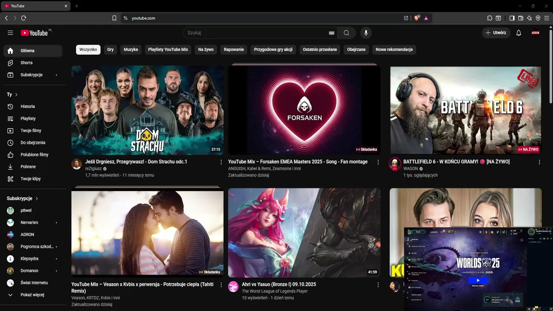Image resolution: width=553 pixels, height=311 pixels.
Task: Select the Rapowanie filter chip
Action: pos(234,50)
